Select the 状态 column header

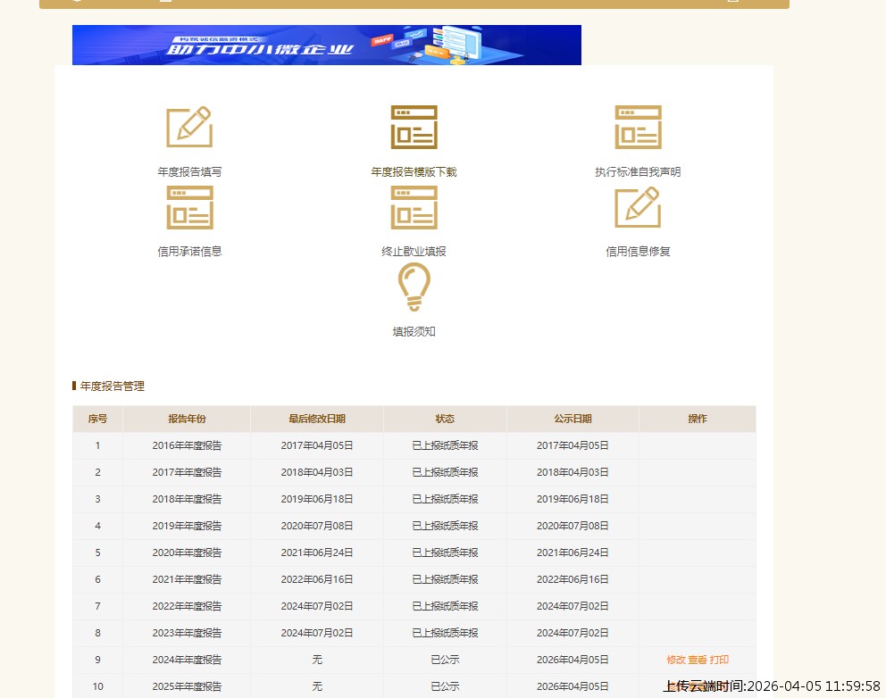[445, 419]
